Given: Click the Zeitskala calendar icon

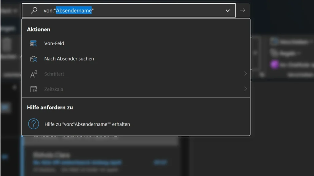Looking at the screenshot, I should (34, 89).
